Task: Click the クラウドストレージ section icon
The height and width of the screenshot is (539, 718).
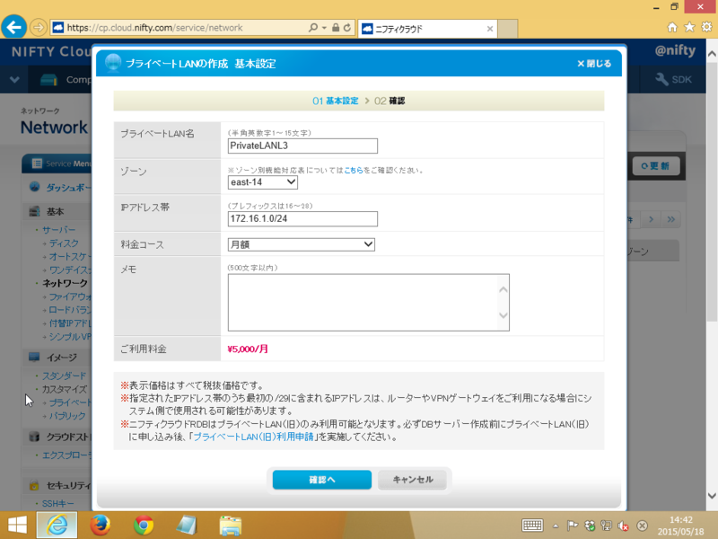Action: pyautogui.click(x=34, y=436)
